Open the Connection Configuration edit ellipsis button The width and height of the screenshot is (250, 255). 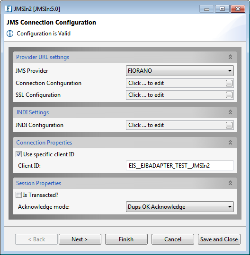point(229,83)
